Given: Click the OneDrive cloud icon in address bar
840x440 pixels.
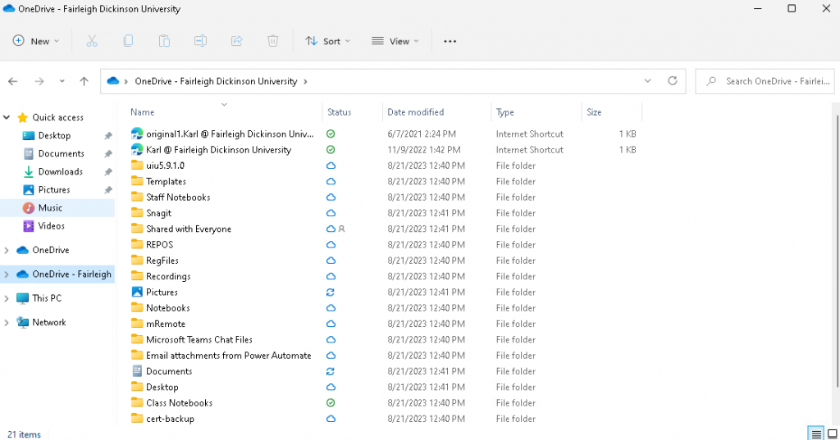Looking at the screenshot, I should [x=112, y=81].
